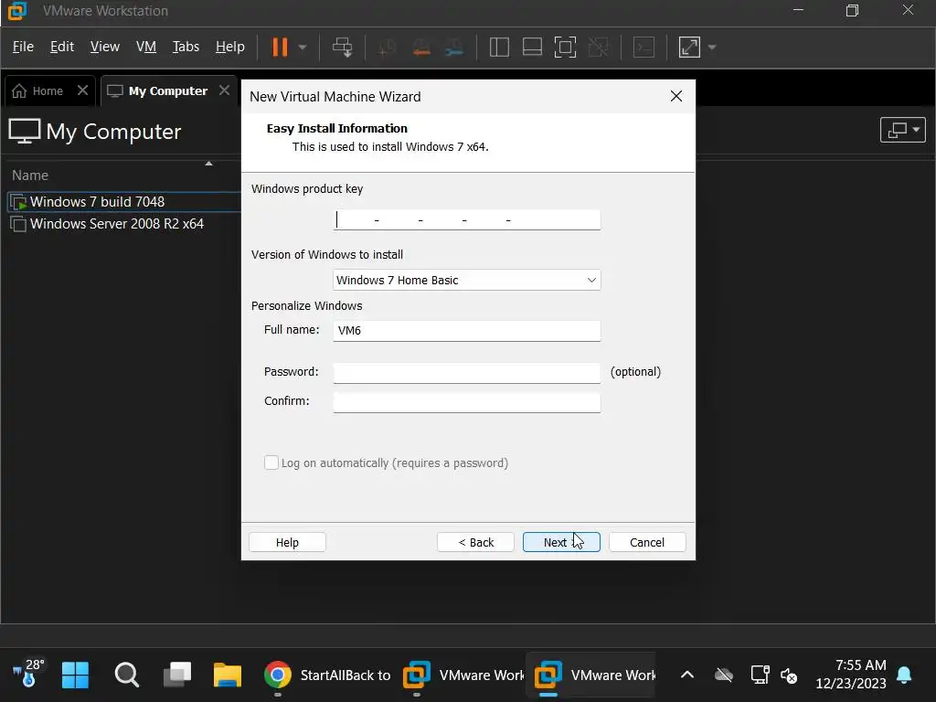Open the VM menu
Viewport: 936px width, 702px height.
click(x=146, y=47)
